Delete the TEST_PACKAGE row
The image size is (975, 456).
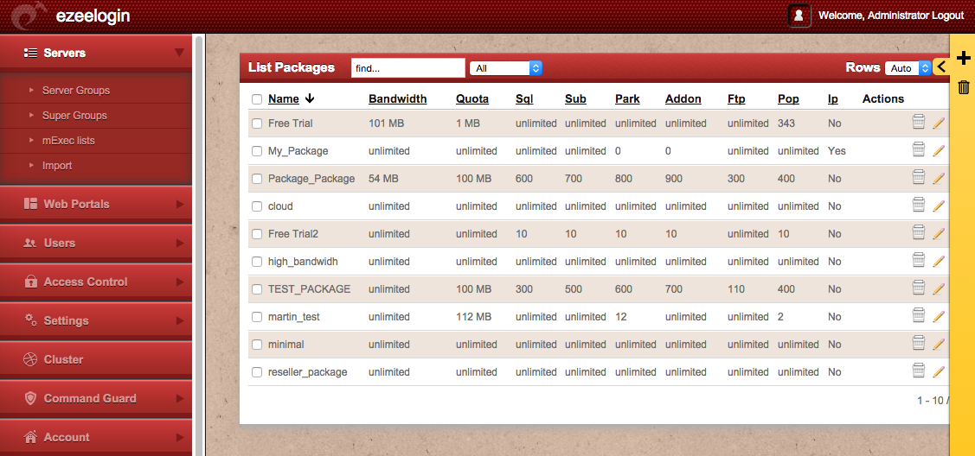[x=919, y=288]
